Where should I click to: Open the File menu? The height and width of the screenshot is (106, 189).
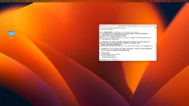(13, 1)
